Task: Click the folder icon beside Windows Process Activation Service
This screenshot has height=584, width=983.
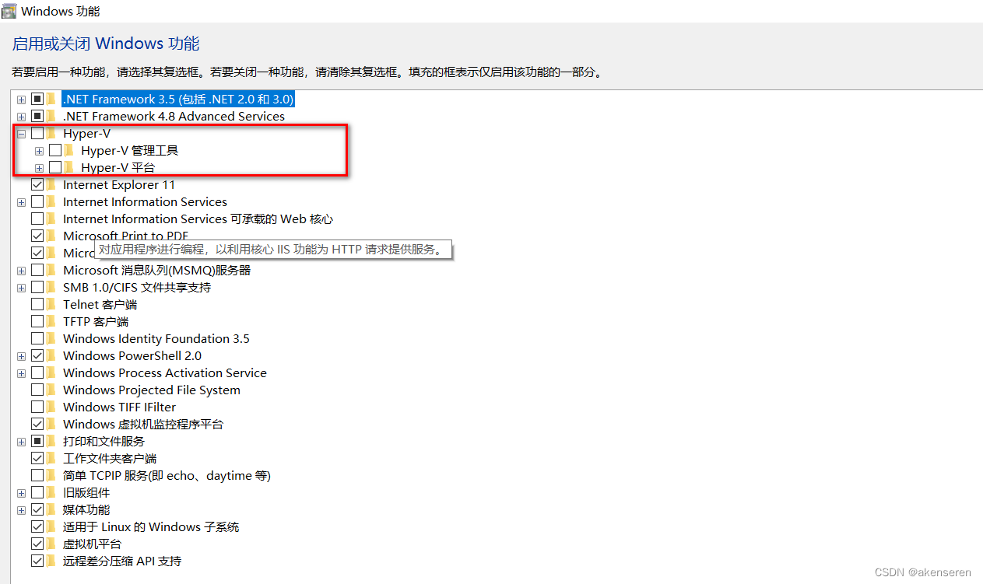Action: (51, 373)
